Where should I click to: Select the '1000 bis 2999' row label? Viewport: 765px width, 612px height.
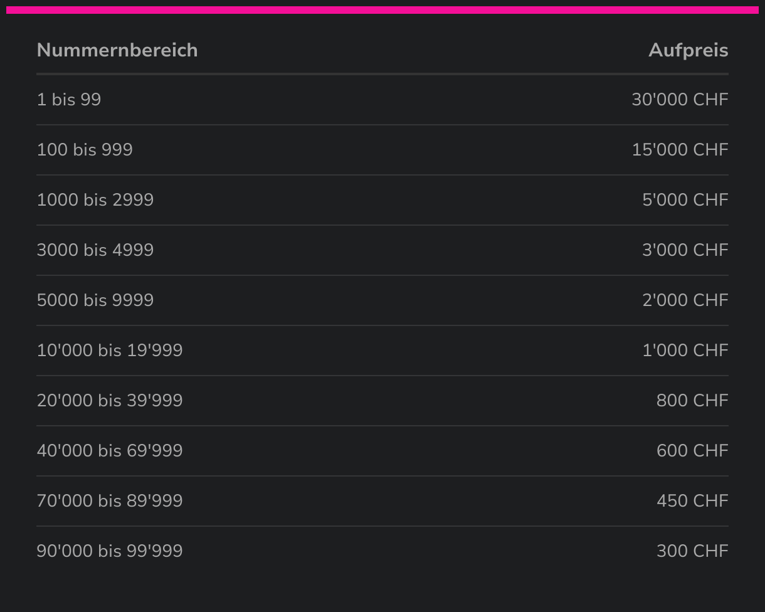(95, 200)
